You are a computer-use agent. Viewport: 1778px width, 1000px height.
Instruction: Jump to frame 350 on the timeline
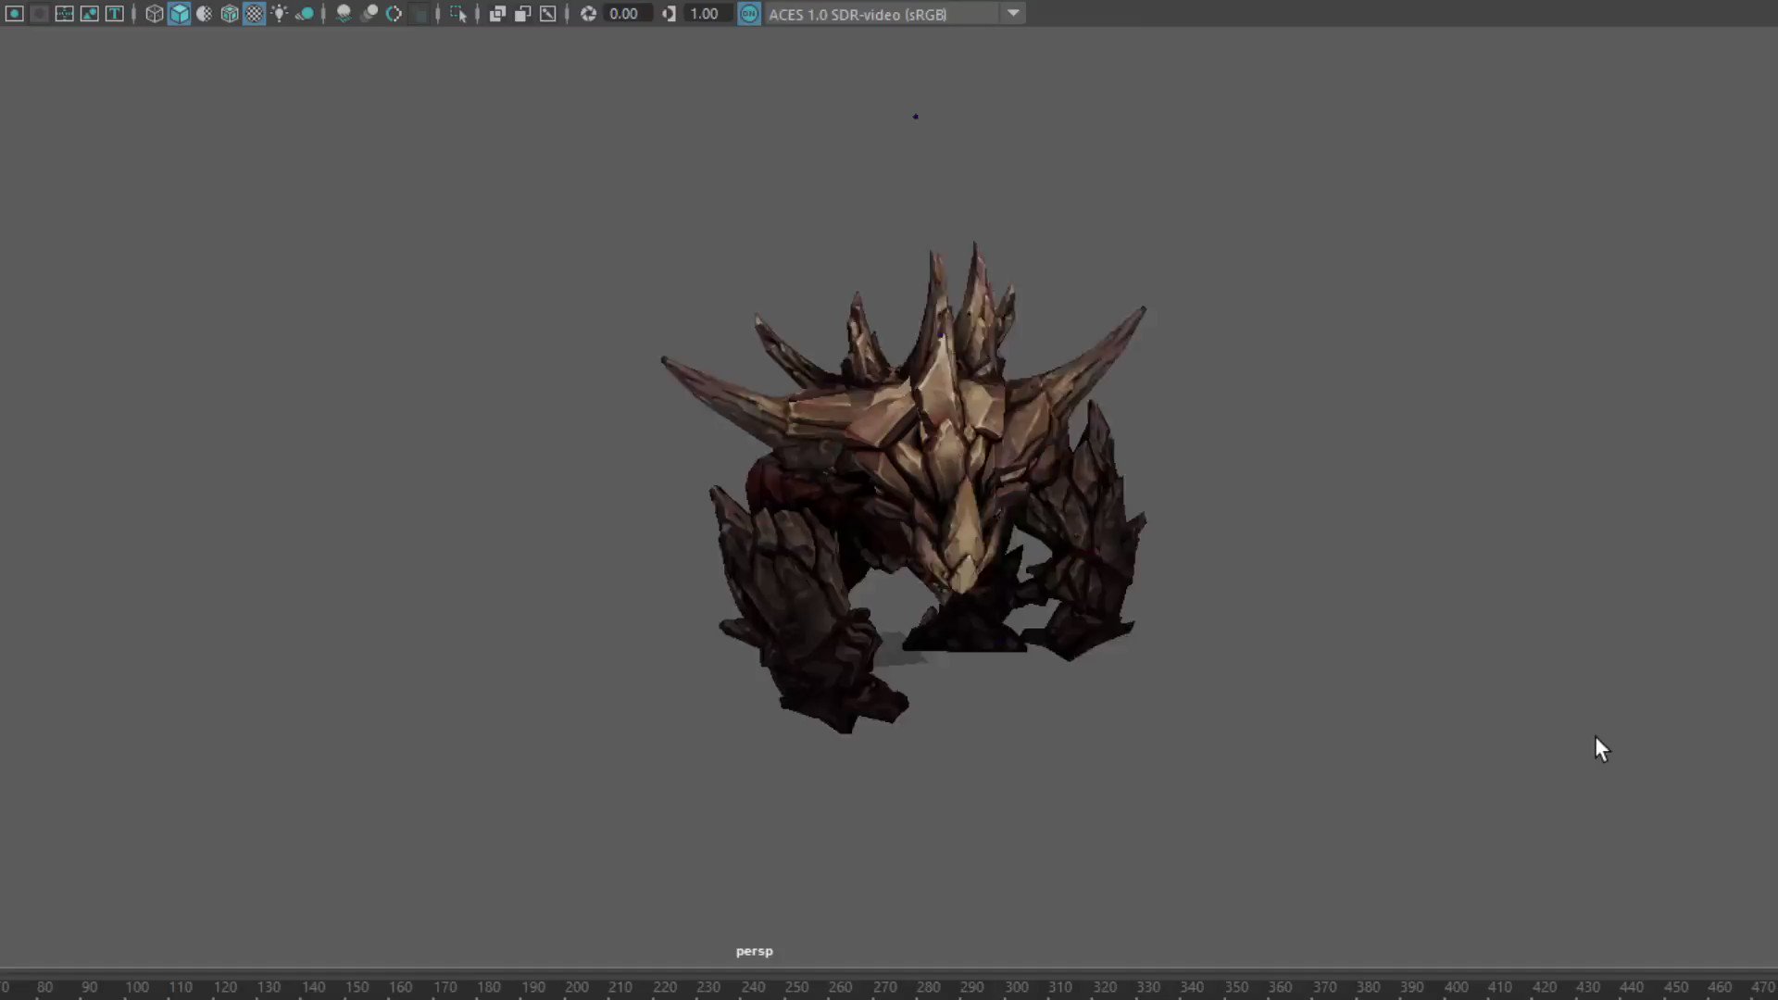point(1236,987)
